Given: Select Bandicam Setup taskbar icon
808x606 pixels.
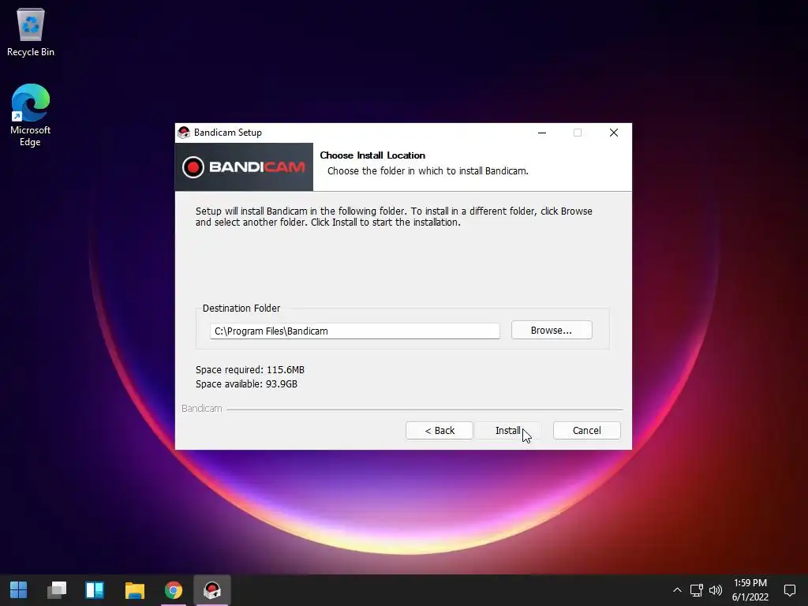Looking at the screenshot, I should tap(211, 590).
